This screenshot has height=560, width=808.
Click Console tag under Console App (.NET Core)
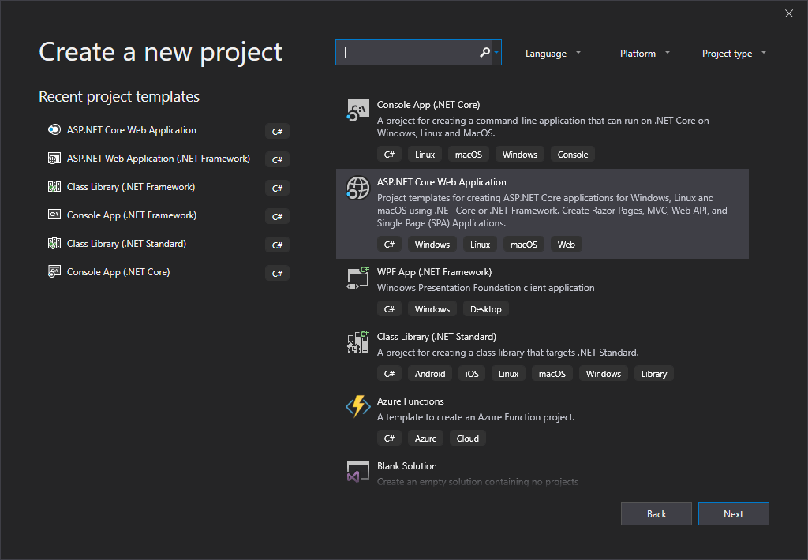click(573, 155)
